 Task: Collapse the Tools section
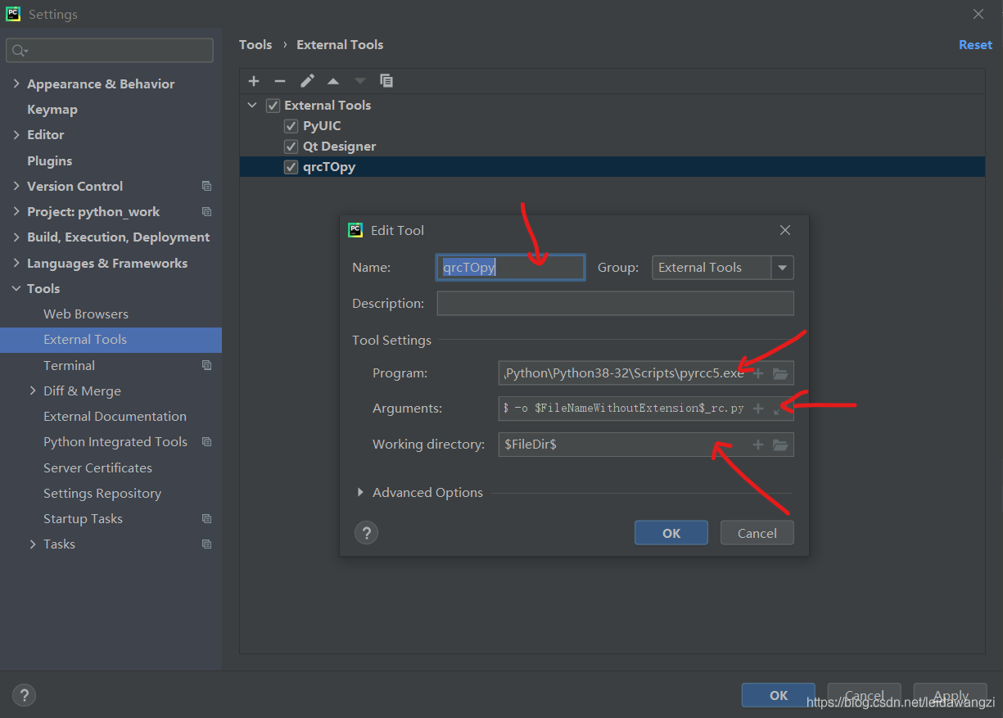[x=16, y=288]
